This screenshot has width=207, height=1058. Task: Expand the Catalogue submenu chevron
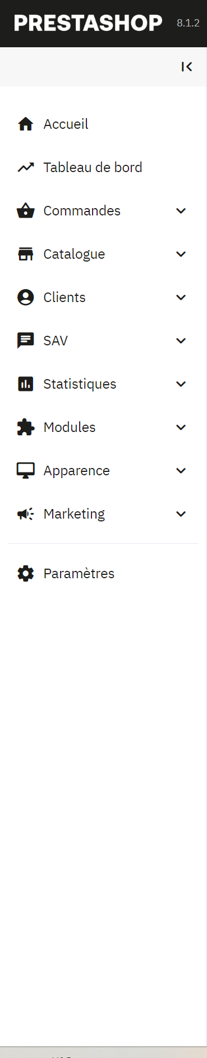point(181,254)
